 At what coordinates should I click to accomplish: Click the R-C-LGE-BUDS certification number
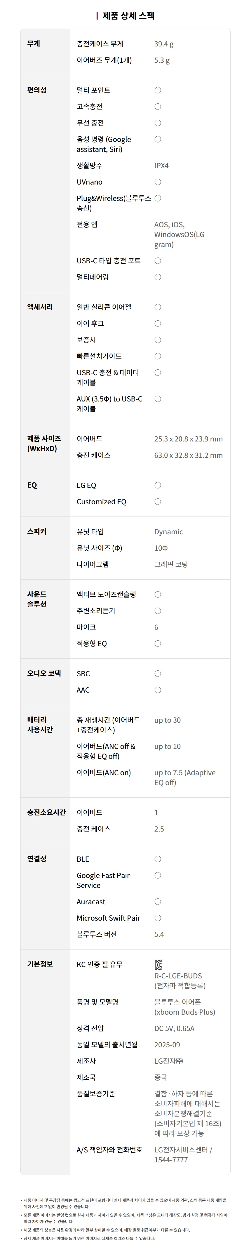coord(178,975)
